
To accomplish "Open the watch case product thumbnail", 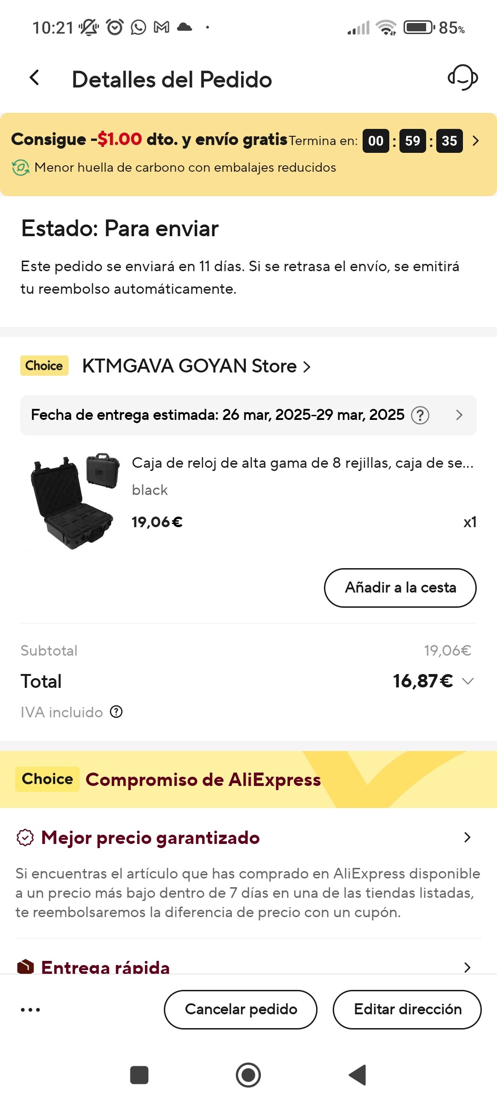I will pos(72,502).
